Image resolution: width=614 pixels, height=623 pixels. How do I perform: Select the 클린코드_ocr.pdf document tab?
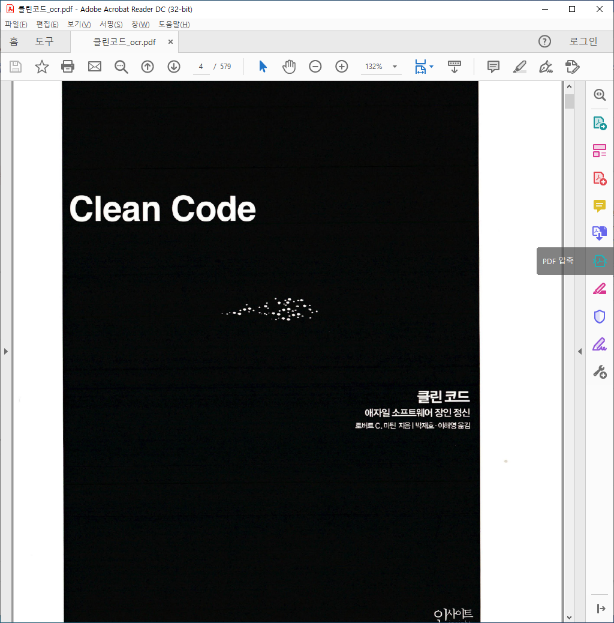click(124, 42)
